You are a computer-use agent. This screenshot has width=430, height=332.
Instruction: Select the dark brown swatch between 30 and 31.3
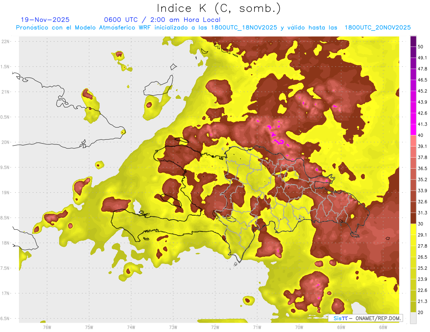point(413,218)
